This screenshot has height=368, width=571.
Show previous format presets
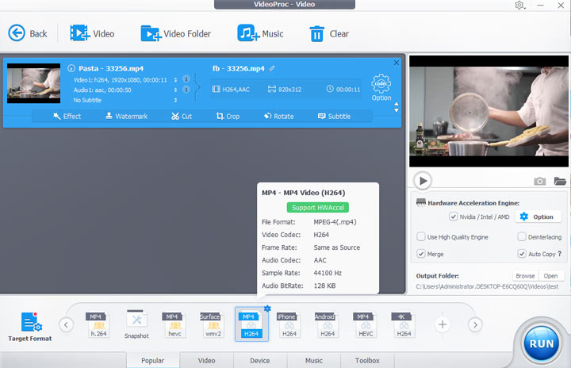(x=67, y=324)
